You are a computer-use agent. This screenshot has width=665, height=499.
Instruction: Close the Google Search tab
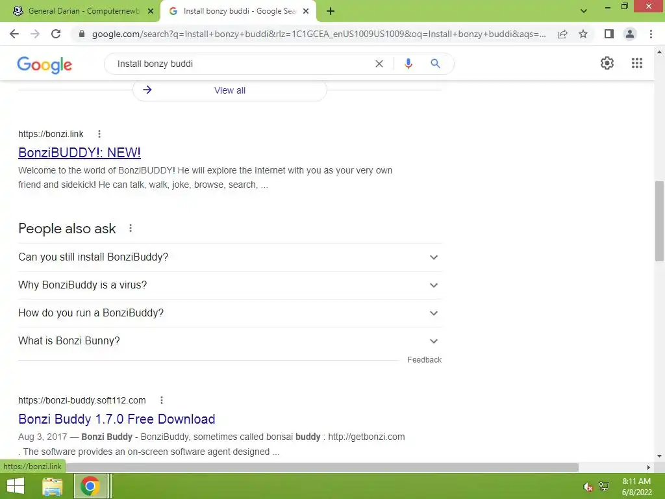pyautogui.click(x=306, y=11)
